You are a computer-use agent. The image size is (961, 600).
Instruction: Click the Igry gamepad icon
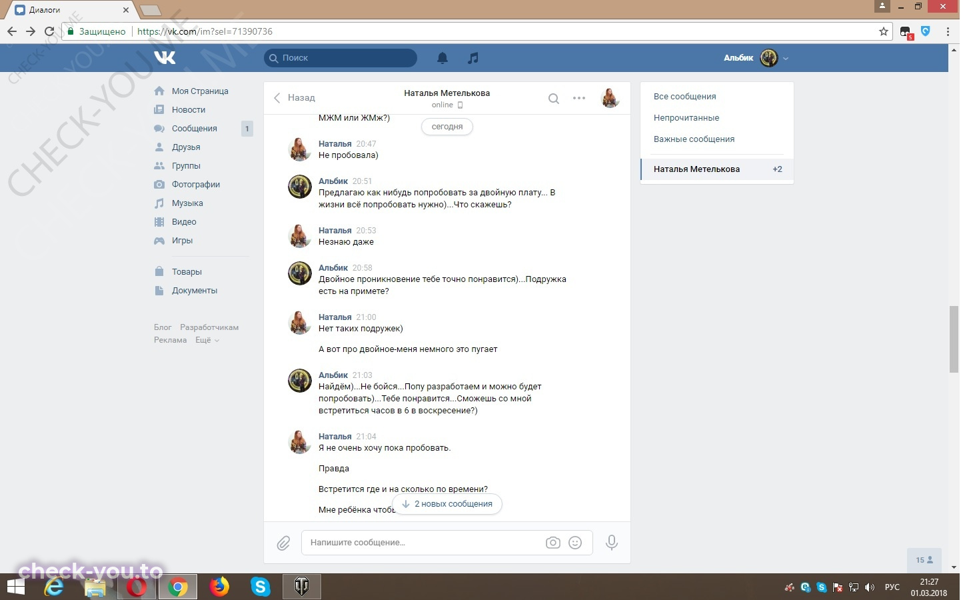(x=159, y=240)
